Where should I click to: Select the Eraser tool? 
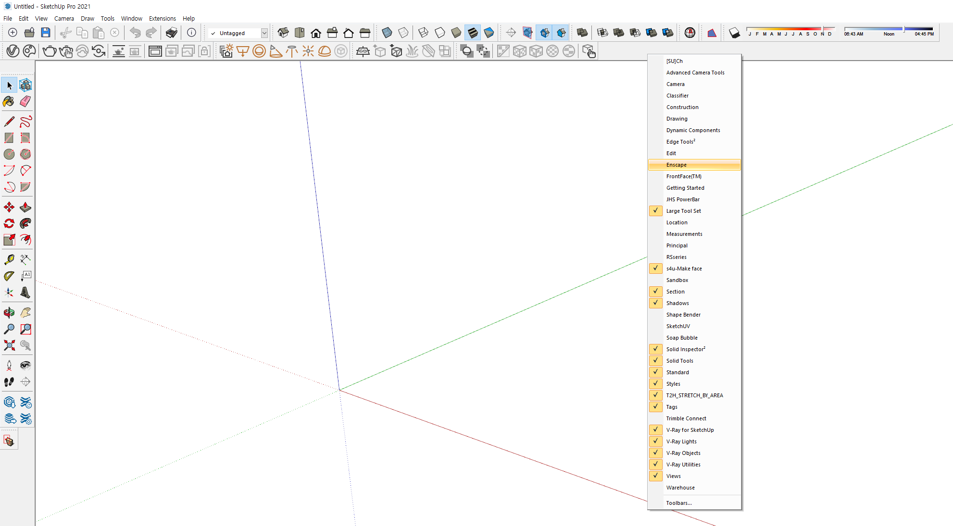(x=25, y=101)
